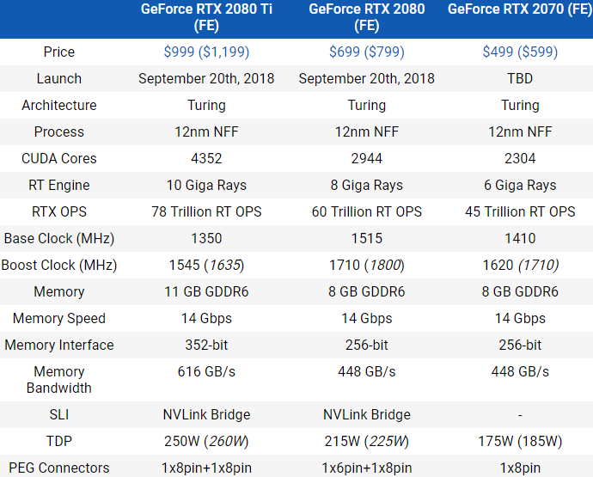The width and height of the screenshot is (593, 477).
Task: Select the 215W (225W) TDP cell
Action: 366,441
